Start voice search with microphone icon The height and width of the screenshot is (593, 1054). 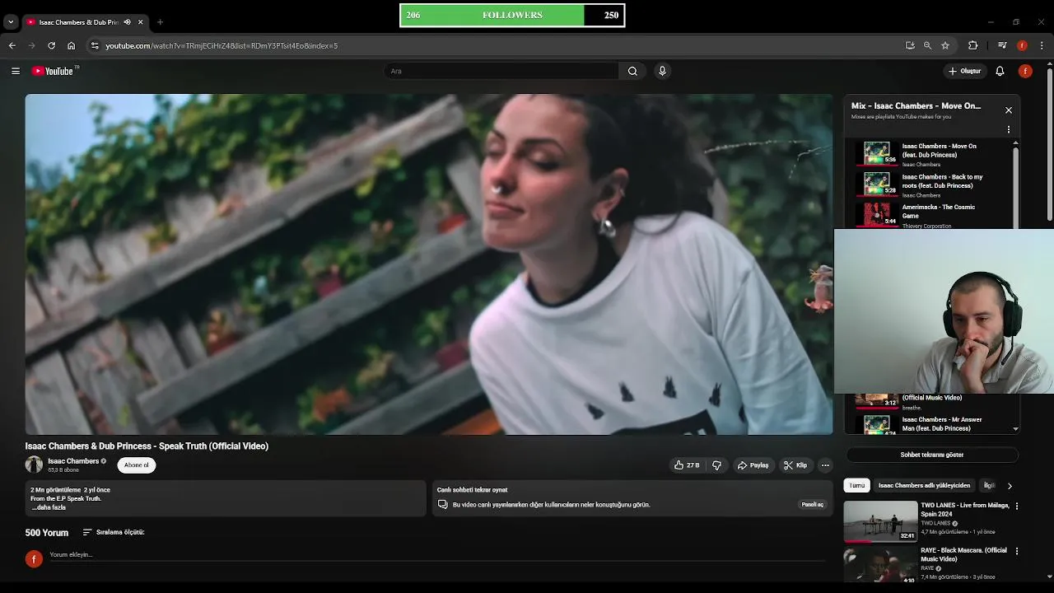tap(662, 71)
